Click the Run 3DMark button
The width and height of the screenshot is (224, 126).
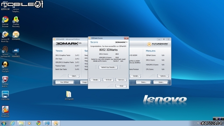[65, 82]
